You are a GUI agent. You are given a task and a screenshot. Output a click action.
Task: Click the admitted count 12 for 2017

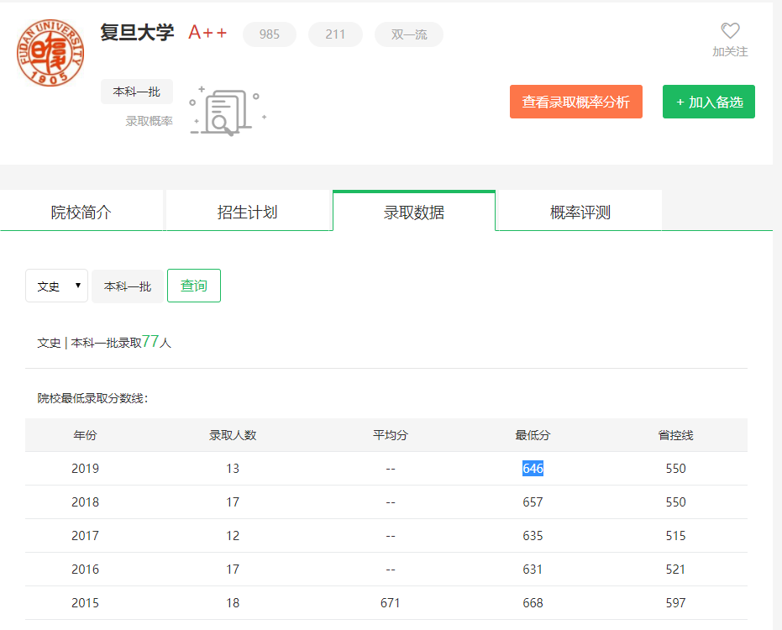pos(233,536)
